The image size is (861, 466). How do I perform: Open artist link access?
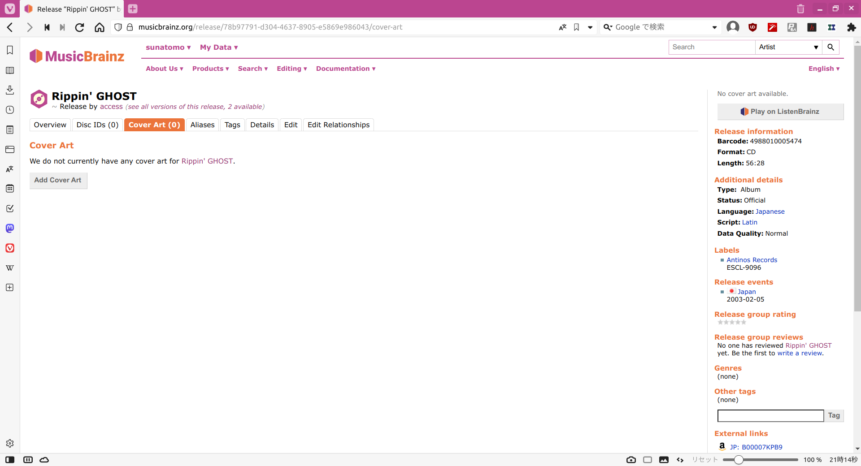(x=111, y=107)
